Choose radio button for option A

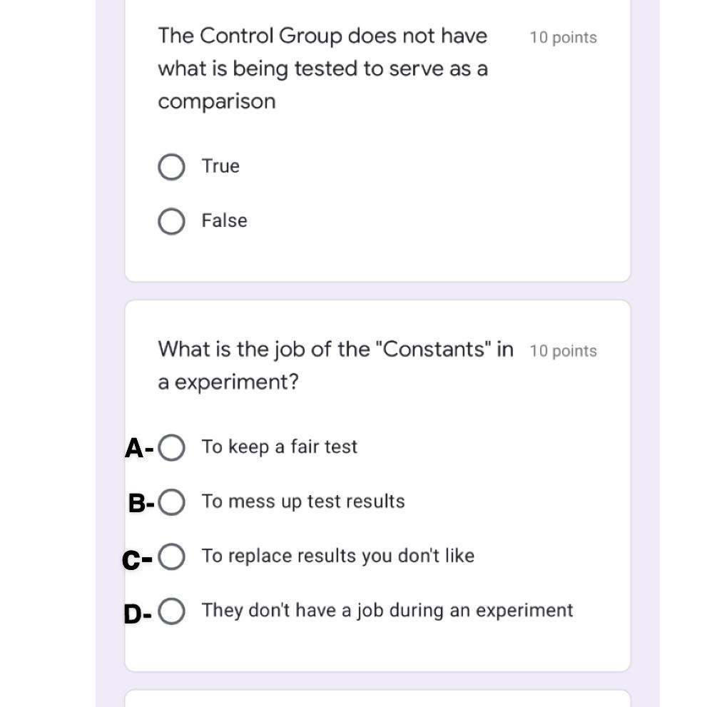pos(172,448)
